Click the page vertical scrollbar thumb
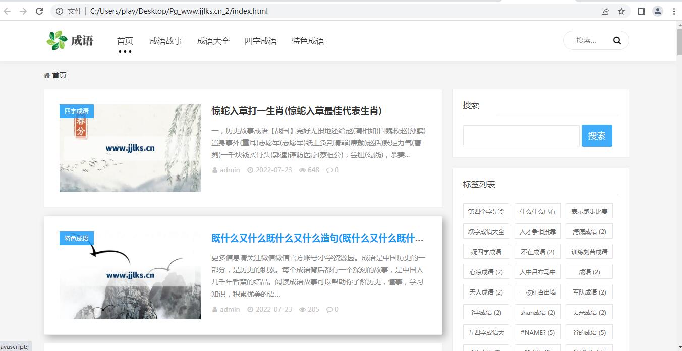Image resolution: width=682 pixels, height=351 pixels. coord(678,41)
